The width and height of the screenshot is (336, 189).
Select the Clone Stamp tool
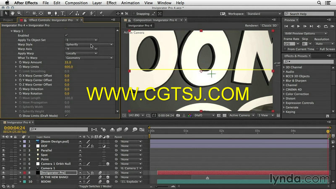coord(77,13)
